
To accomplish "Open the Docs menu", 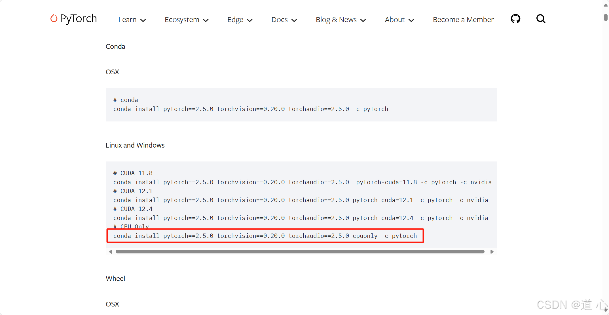I will click(x=284, y=20).
